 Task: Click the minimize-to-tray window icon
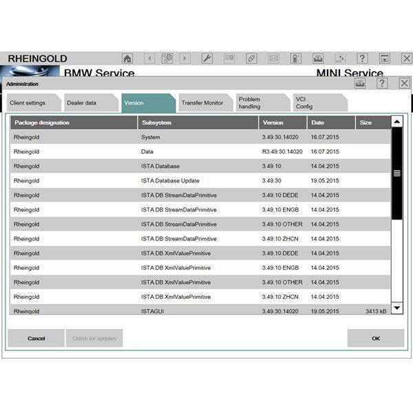click(385, 59)
